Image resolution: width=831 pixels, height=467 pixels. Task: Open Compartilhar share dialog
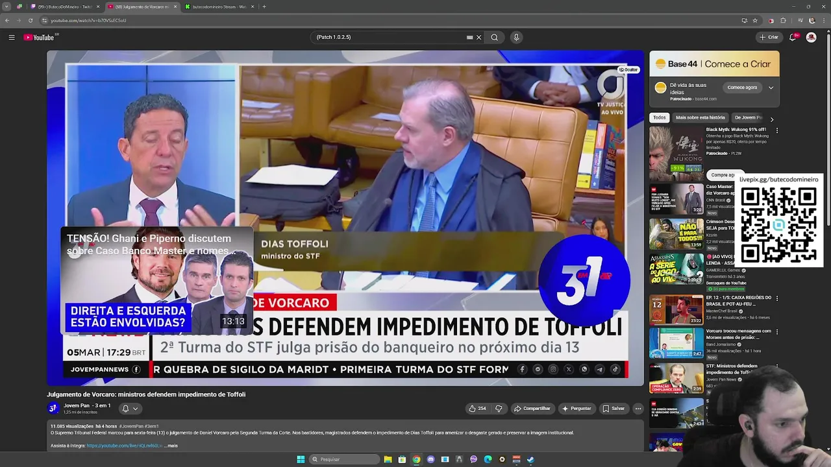tap(532, 409)
